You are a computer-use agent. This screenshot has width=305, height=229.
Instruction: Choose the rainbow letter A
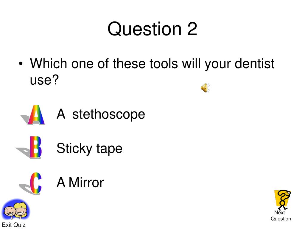click(x=36, y=115)
